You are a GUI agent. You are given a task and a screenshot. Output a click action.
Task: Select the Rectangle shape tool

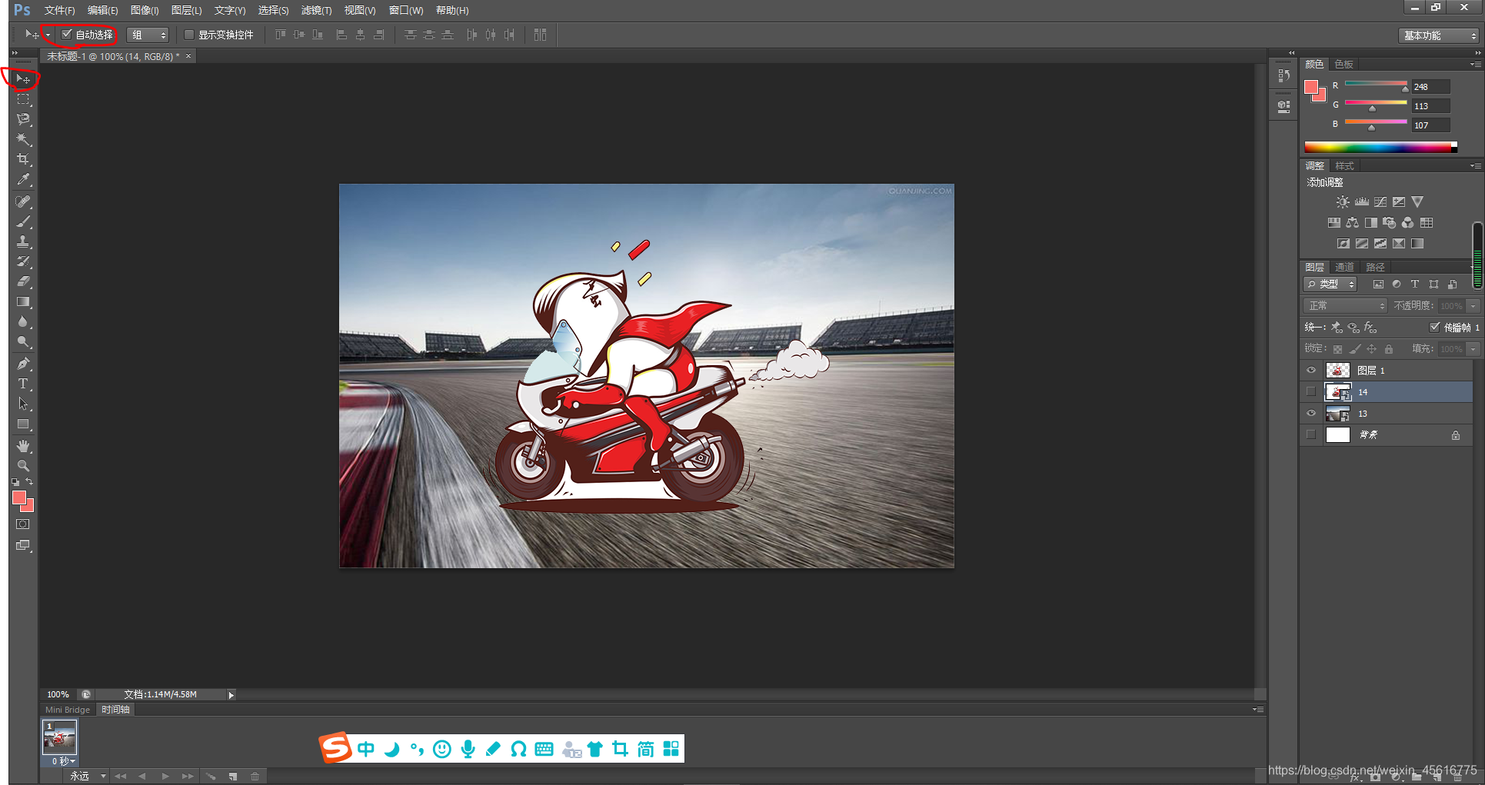point(23,424)
